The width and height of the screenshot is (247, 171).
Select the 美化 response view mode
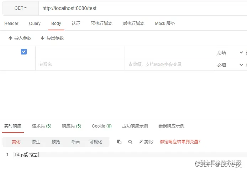click(16, 142)
